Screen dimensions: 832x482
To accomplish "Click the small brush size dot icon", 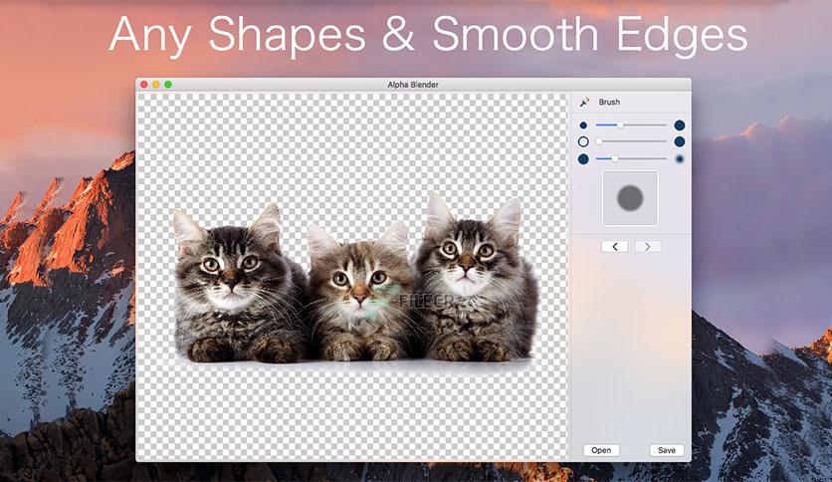I will [x=583, y=125].
